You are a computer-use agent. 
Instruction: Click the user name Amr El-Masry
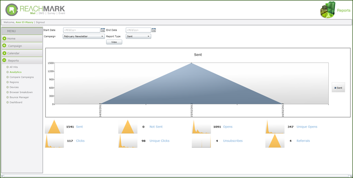[x=24, y=22]
